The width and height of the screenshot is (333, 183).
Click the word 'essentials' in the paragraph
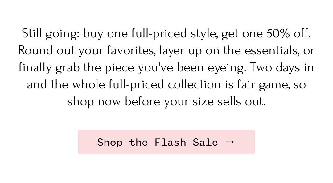click(x=271, y=50)
